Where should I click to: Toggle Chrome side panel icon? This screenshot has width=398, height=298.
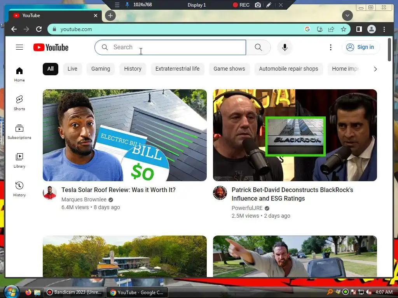point(359,29)
